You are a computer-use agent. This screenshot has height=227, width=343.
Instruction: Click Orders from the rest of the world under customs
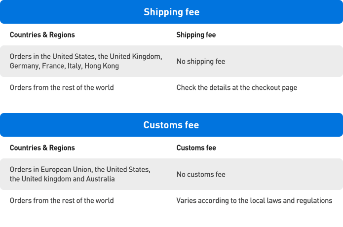click(62, 200)
